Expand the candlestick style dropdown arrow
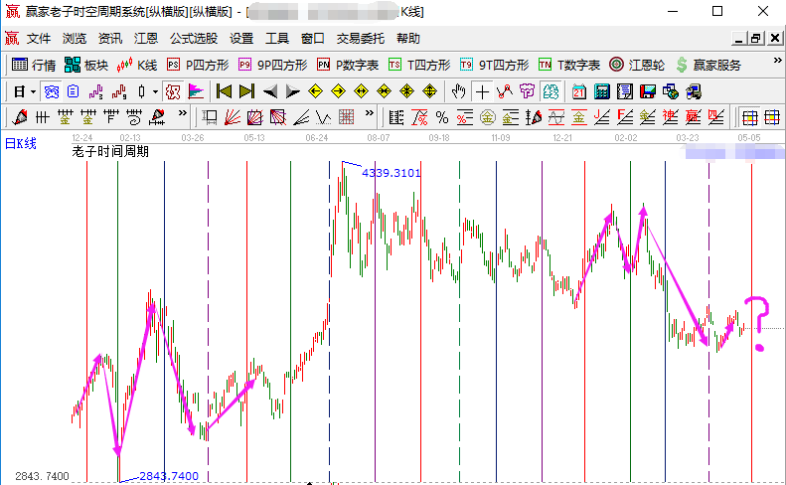The image size is (786, 485). (x=155, y=91)
